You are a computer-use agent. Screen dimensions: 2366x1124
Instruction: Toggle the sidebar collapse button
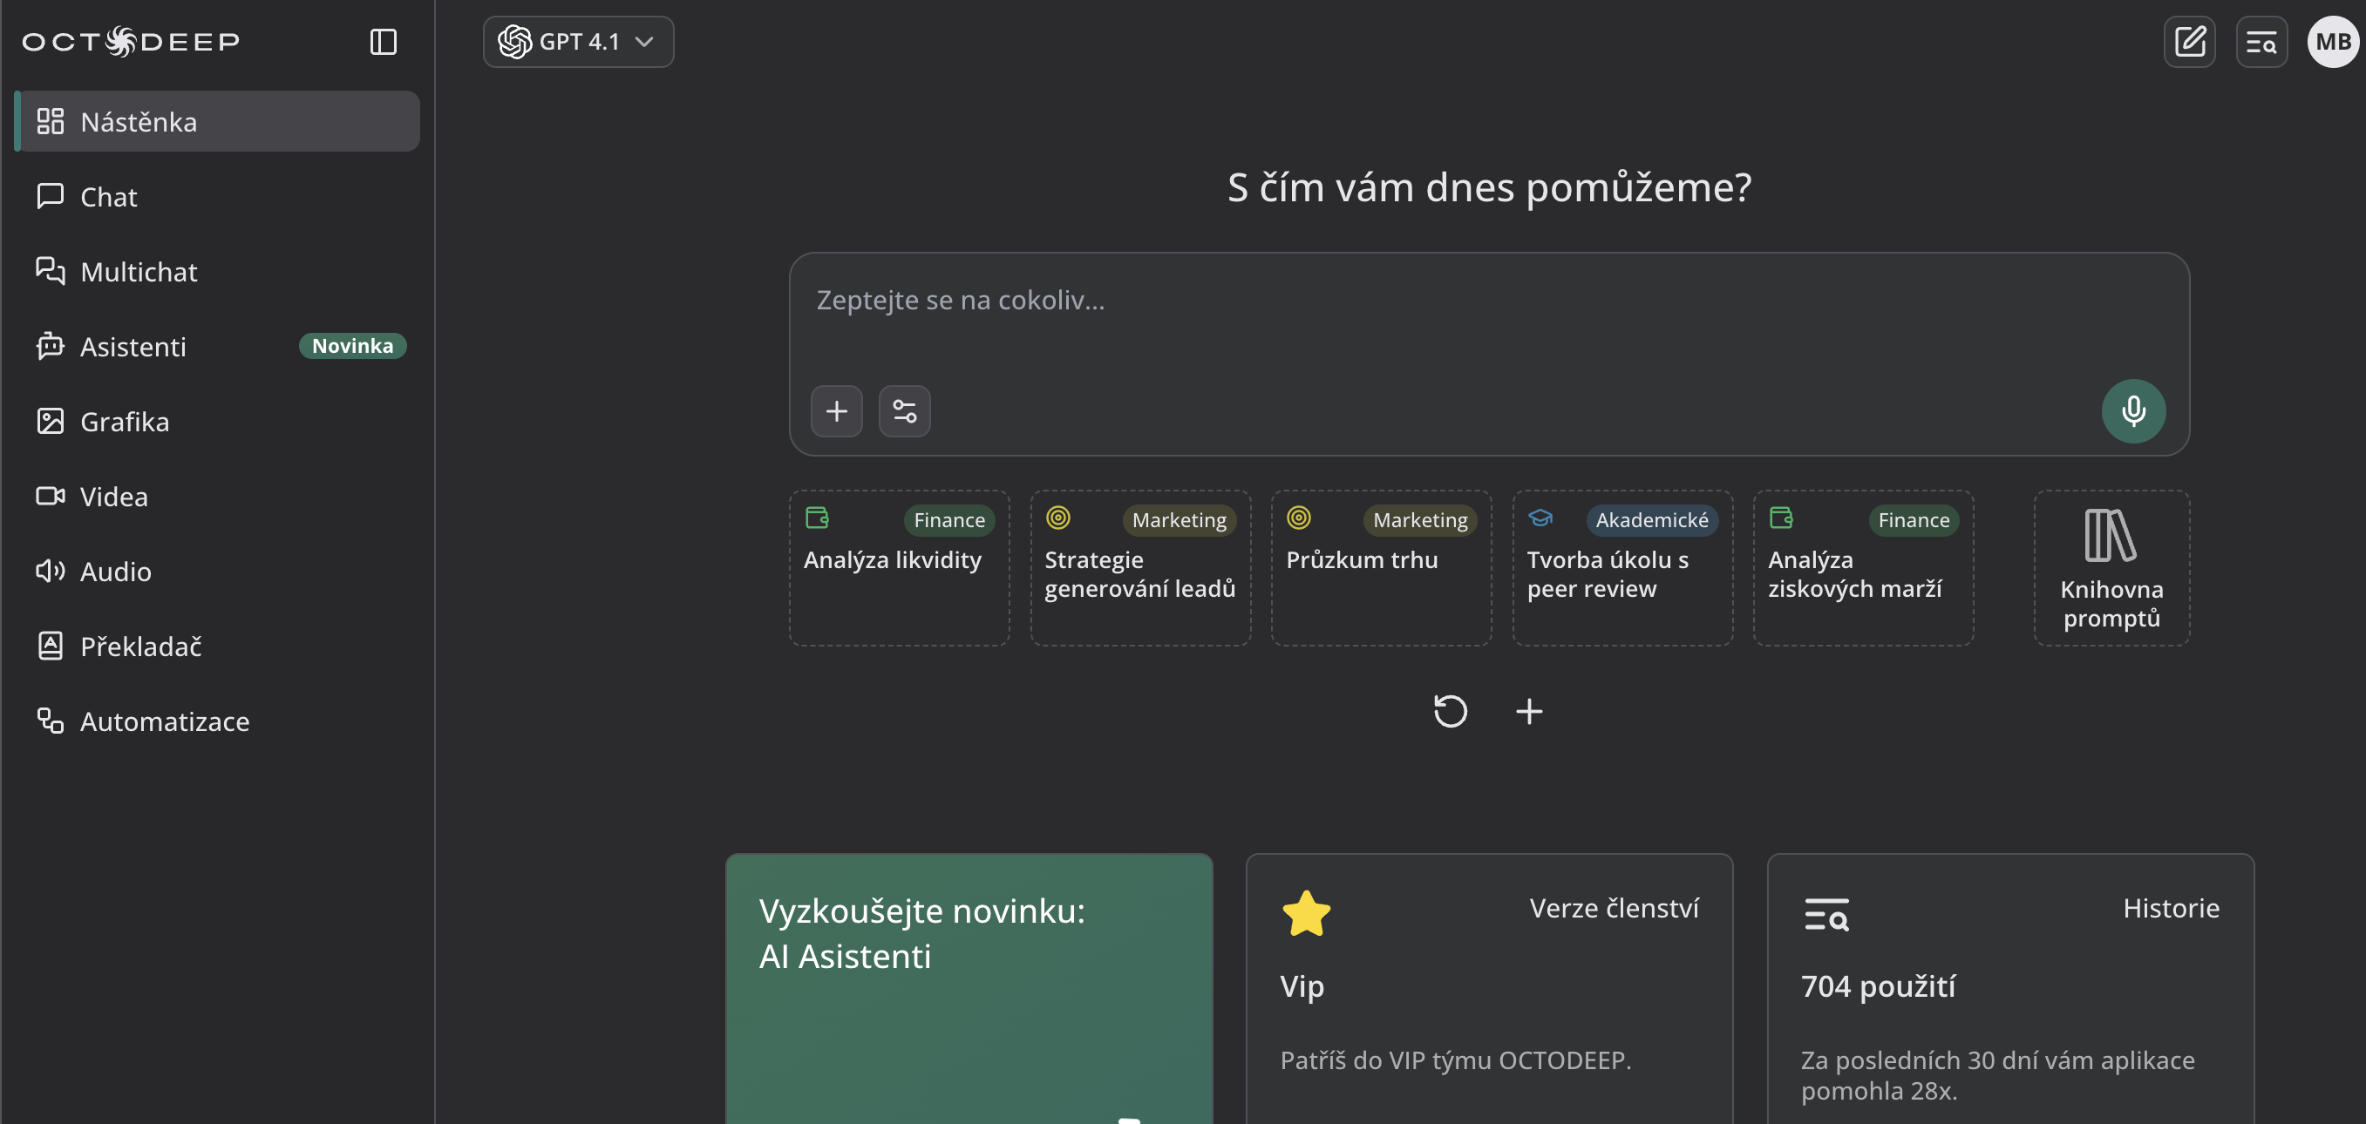[383, 41]
